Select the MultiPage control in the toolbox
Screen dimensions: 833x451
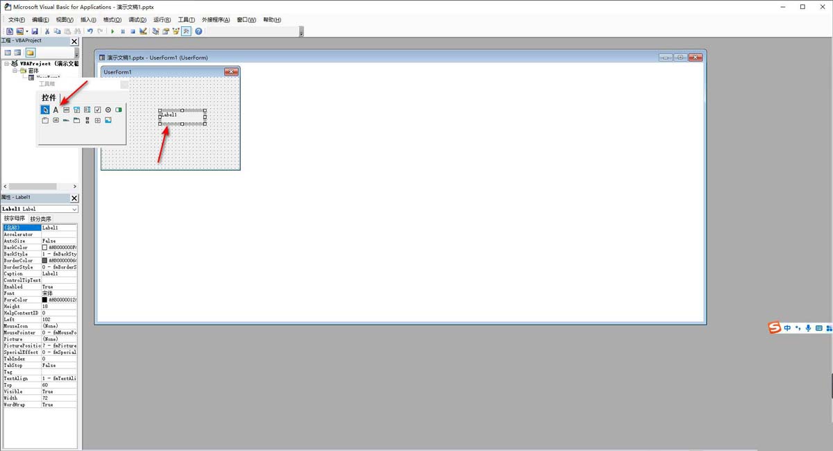[76, 120]
